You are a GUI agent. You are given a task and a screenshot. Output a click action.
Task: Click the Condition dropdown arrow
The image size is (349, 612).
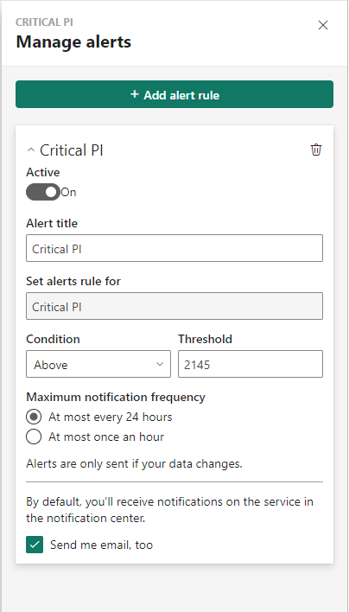pos(160,364)
